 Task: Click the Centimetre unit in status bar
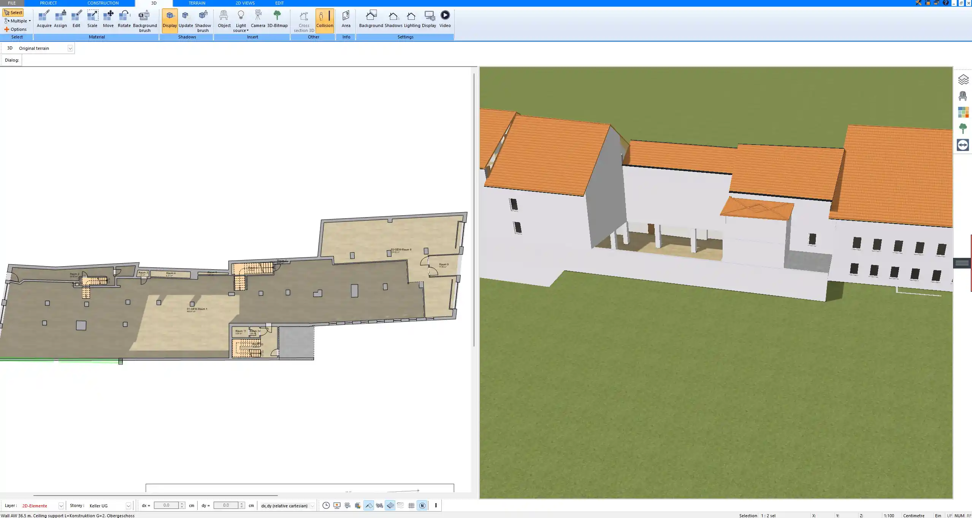pyautogui.click(x=914, y=515)
